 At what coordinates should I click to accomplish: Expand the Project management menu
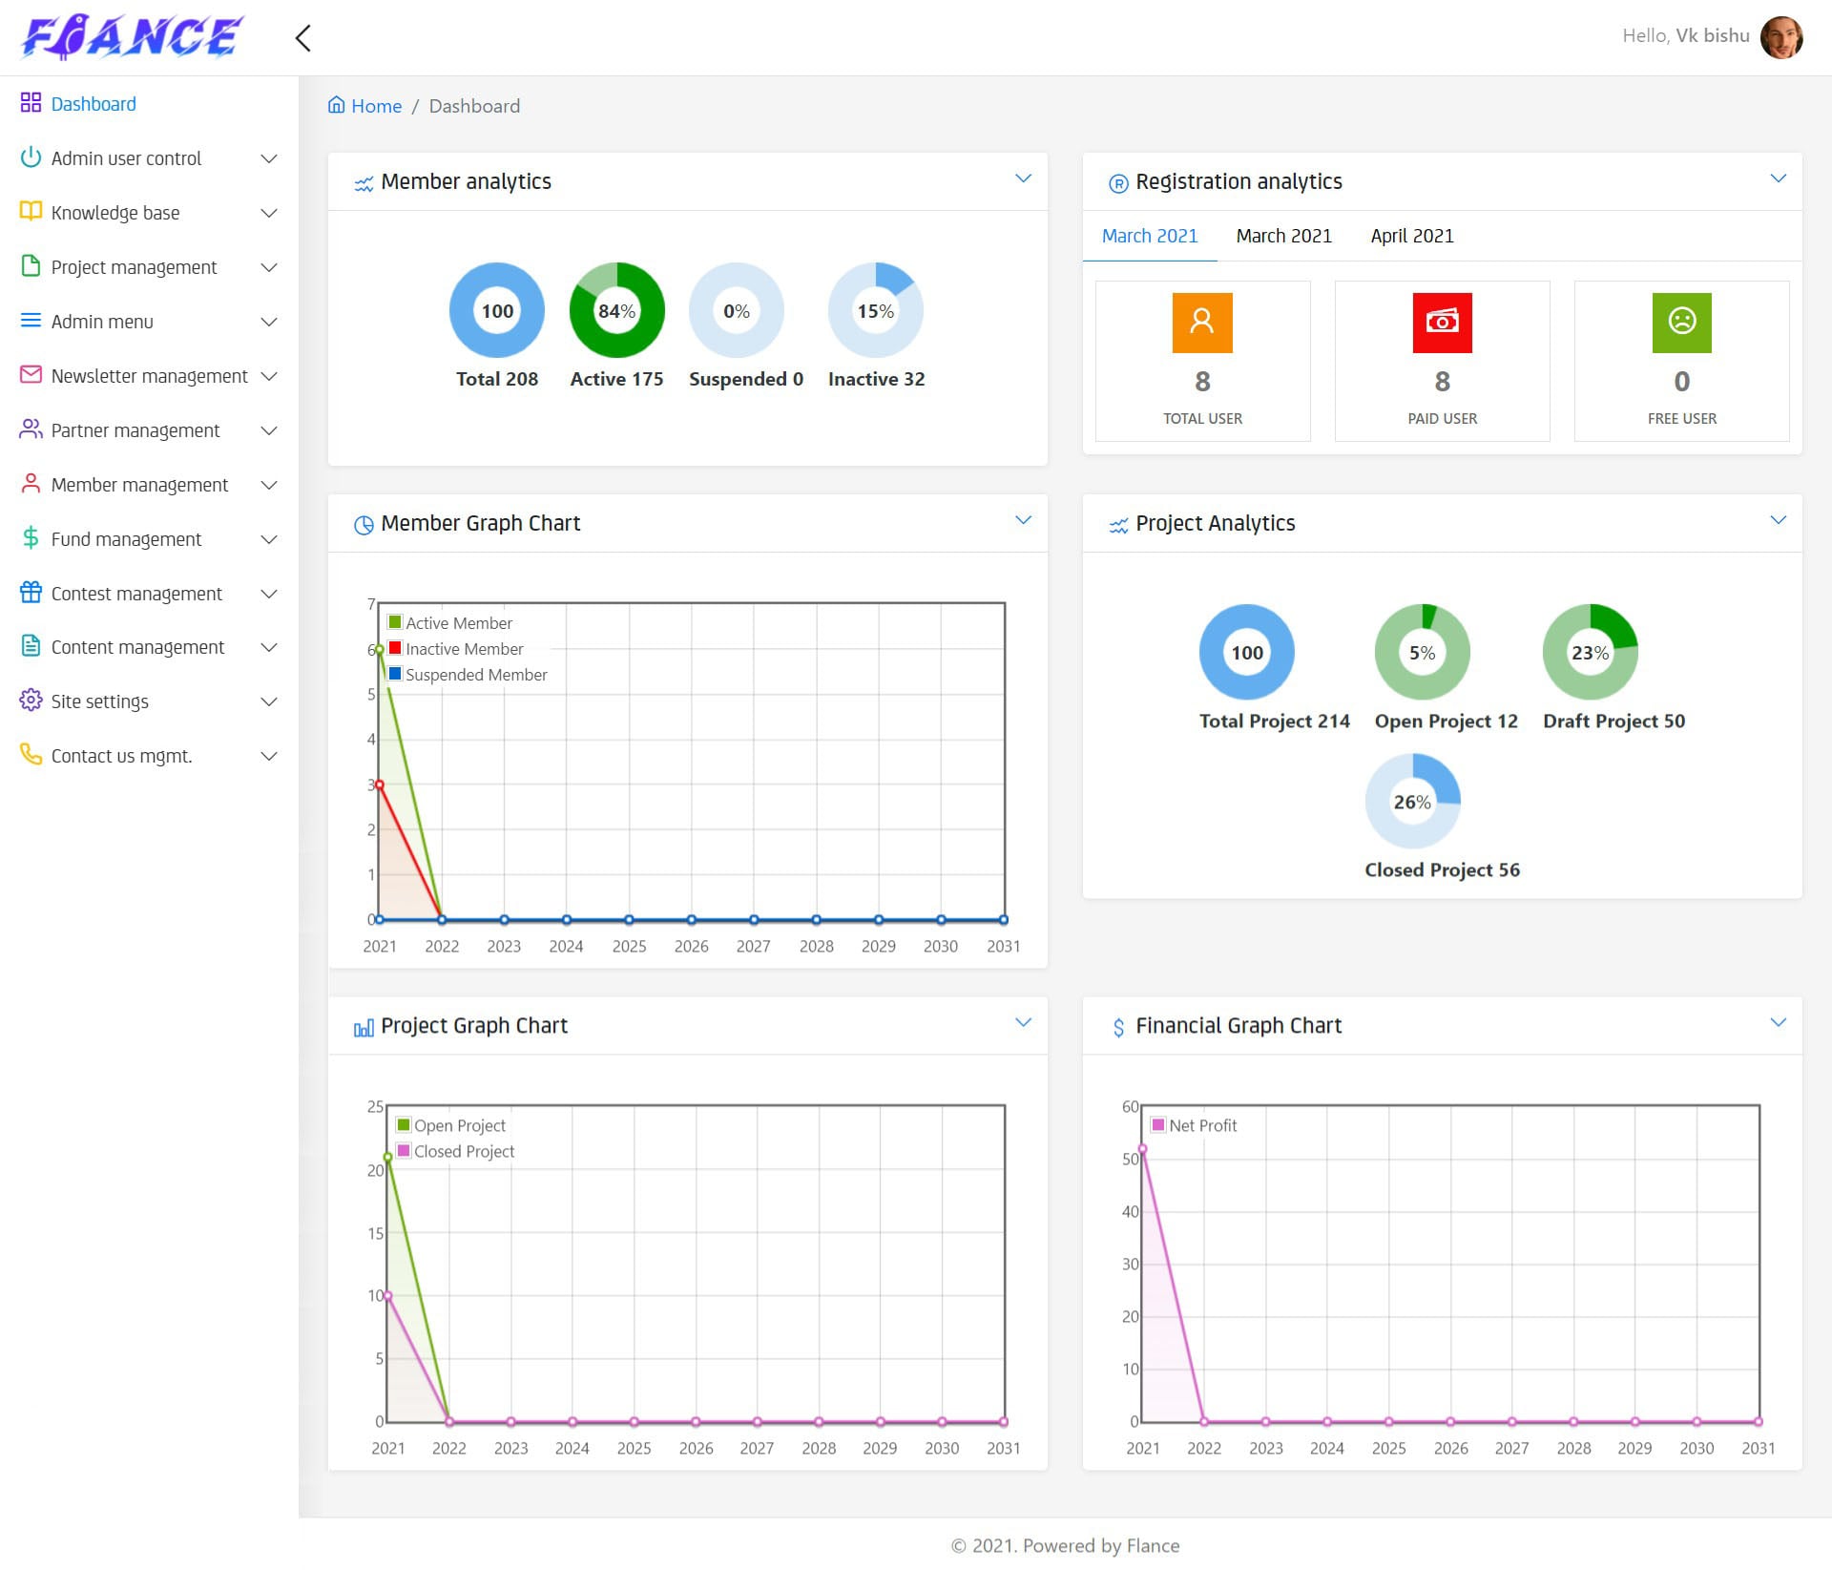(134, 267)
